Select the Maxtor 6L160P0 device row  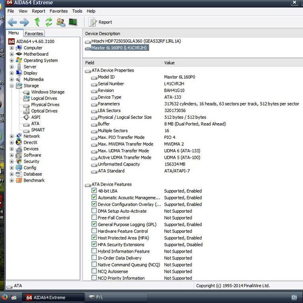pos(120,48)
